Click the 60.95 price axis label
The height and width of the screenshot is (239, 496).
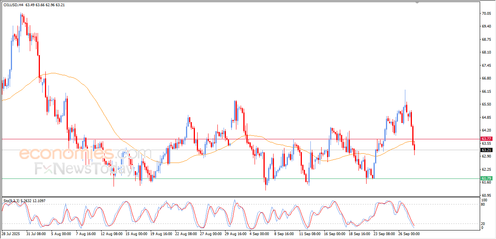[487, 195]
